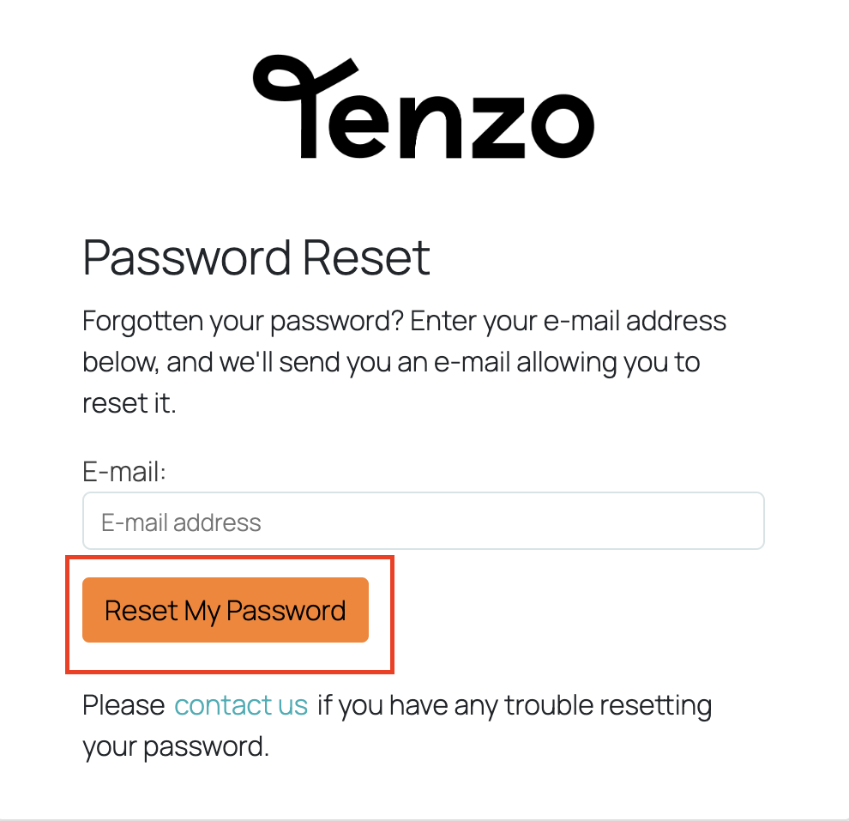Click the E-mail: field label

point(124,472)
